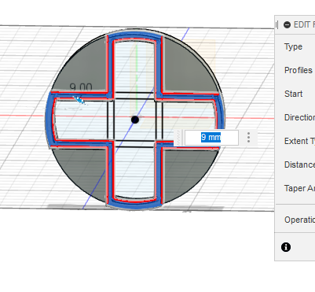
Task: Click the info icon at the panel bottom
Action: pos(286,247)
